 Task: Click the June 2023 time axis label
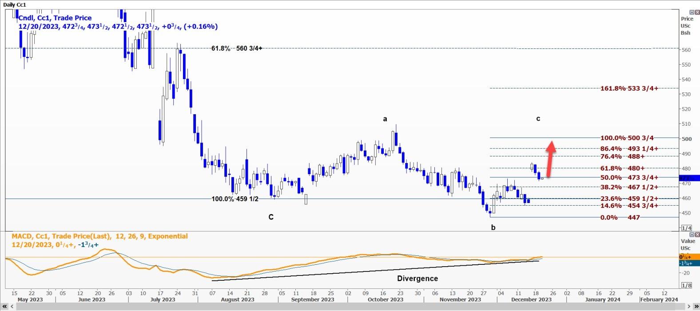[x=91, y=299]
